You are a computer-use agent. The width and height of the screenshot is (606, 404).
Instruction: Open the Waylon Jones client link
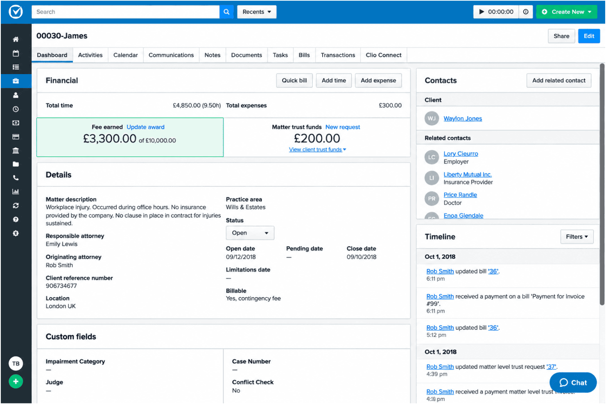pyautogui.click(x=463, y=119)
